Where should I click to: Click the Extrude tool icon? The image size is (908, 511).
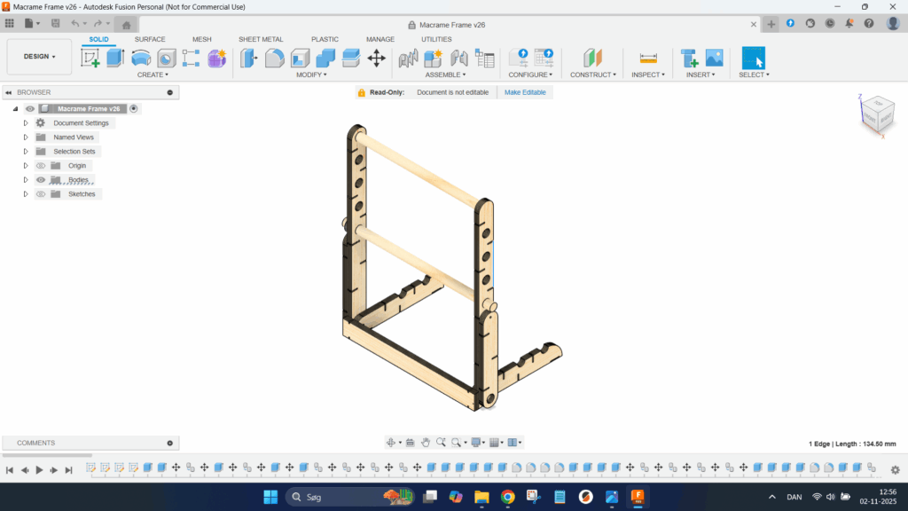tap(115, 59)
